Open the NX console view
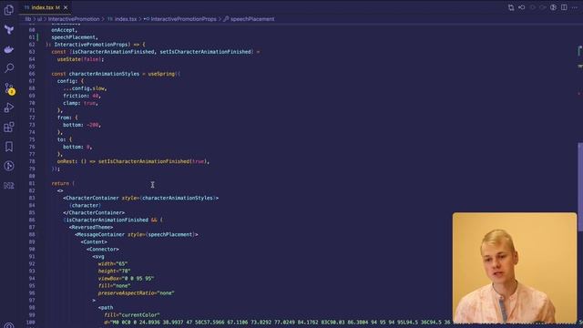 (x=9, y=186)
